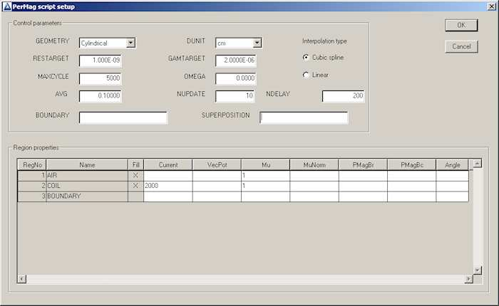Image resolution: width=499 pixels, height=306 pixels.
Task: Click the SUPERPOSITION text field
Action: click(x=304, y=117)
